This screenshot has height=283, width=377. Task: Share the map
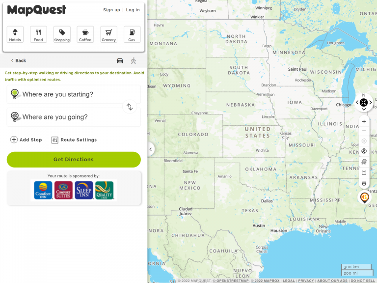click(x=364, y=172)
